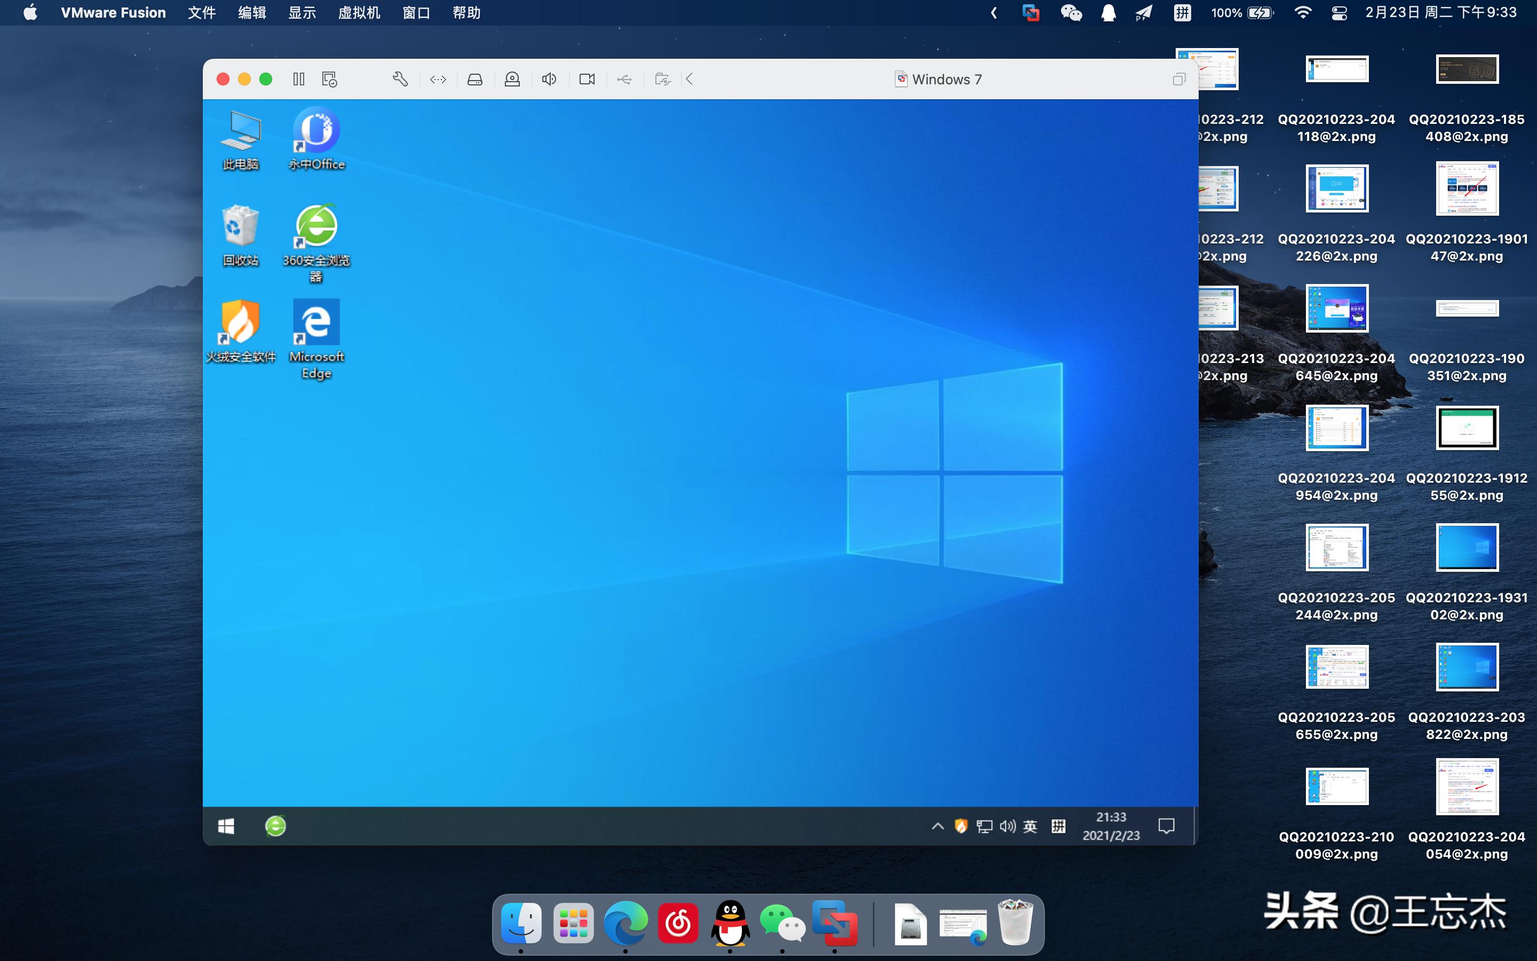
Task: Toggle Windows input language 英 indicator
Action: [x=1030, y=825]
